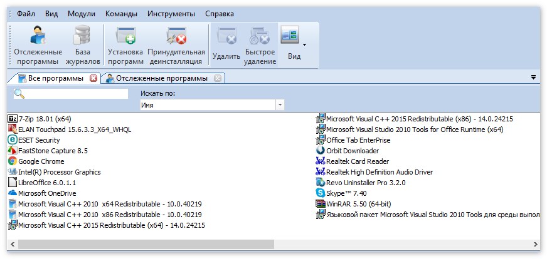Open the Вид menu in the menu bar
This screenshot has width=547, height=259.
click(x=51, y=14)
